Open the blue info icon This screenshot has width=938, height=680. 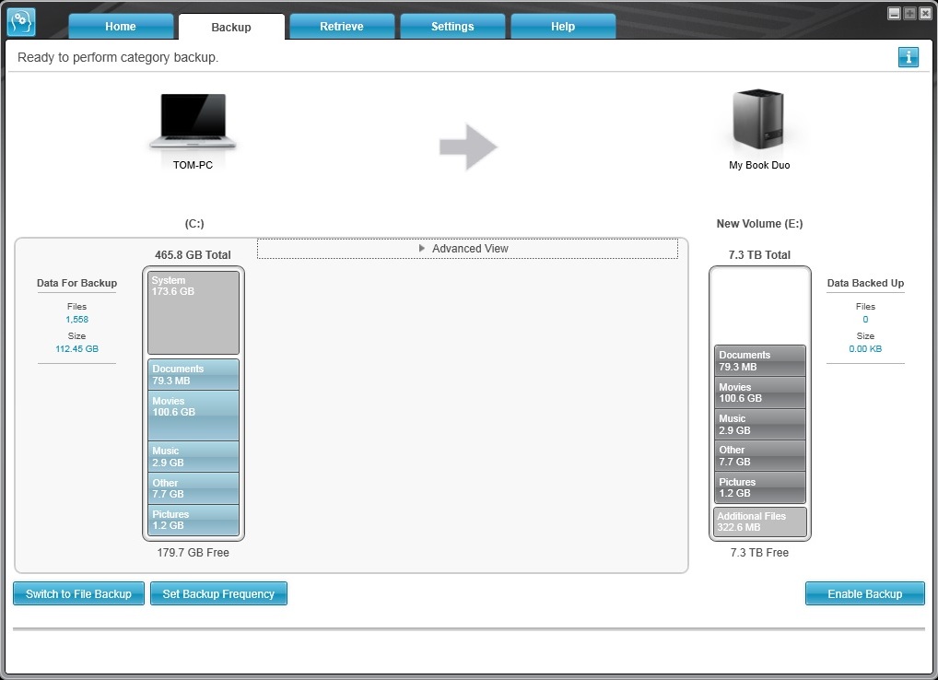pos(909,57)
